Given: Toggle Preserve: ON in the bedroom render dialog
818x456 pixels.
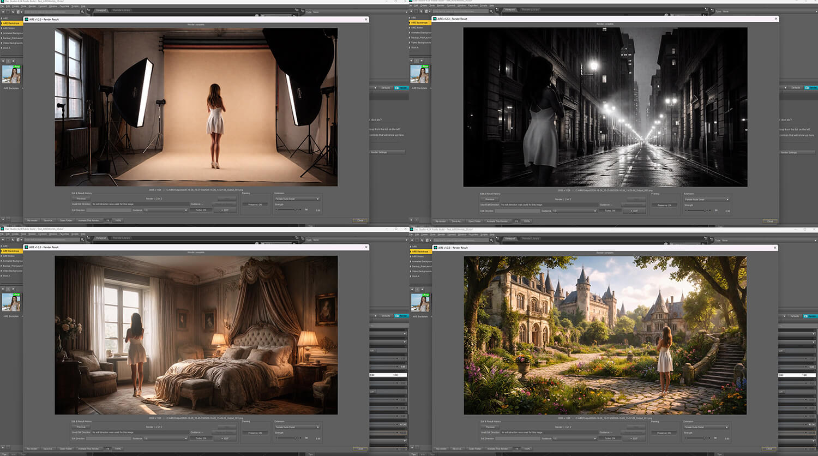Looking at the screenshot, I should click(255, 433).
